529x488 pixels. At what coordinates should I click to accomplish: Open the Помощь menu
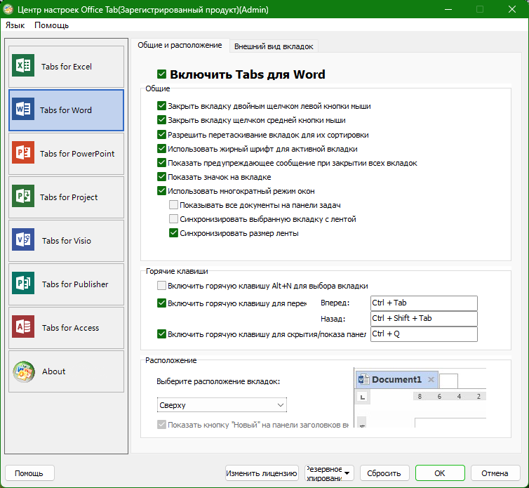tap(51, 25)
